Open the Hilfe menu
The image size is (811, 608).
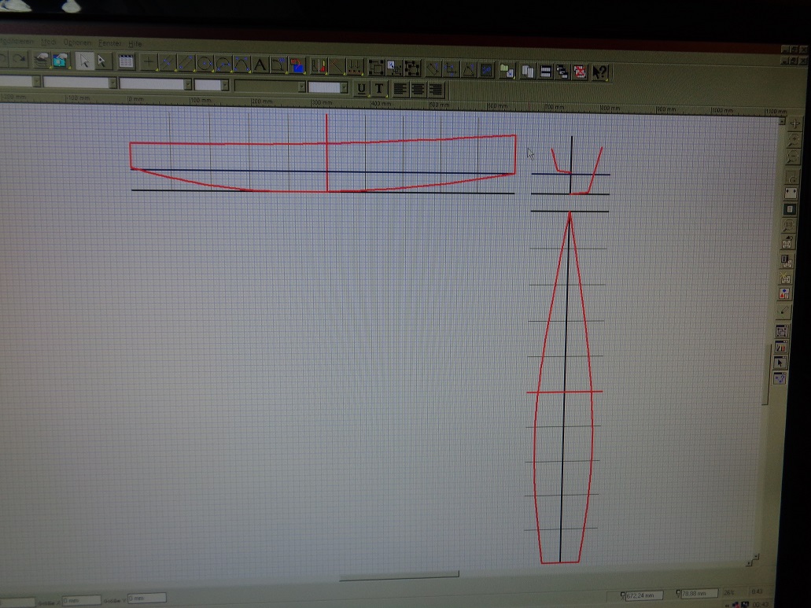coord(135,42)
